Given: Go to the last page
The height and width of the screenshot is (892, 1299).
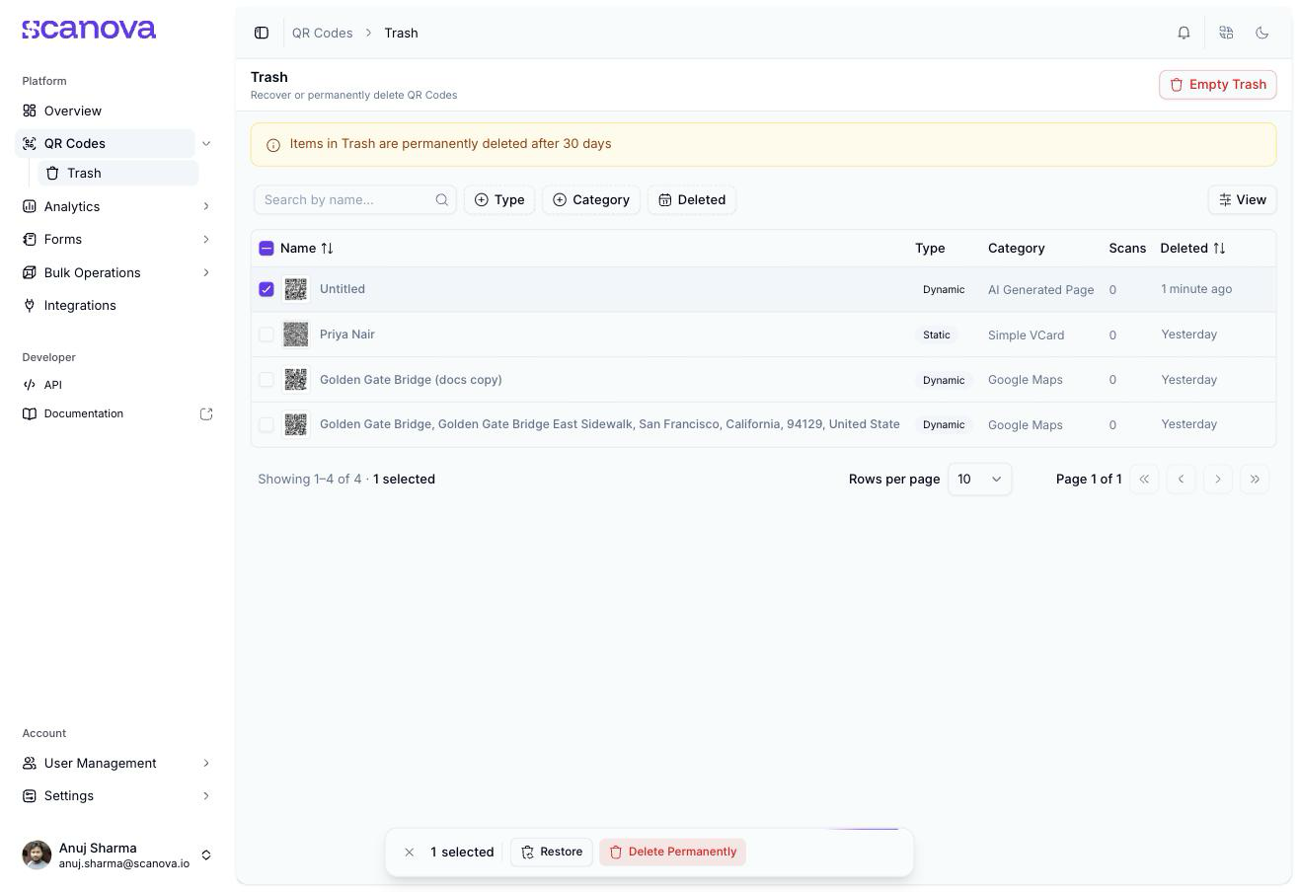Looking at the screenshot, I should point(1255,479).
